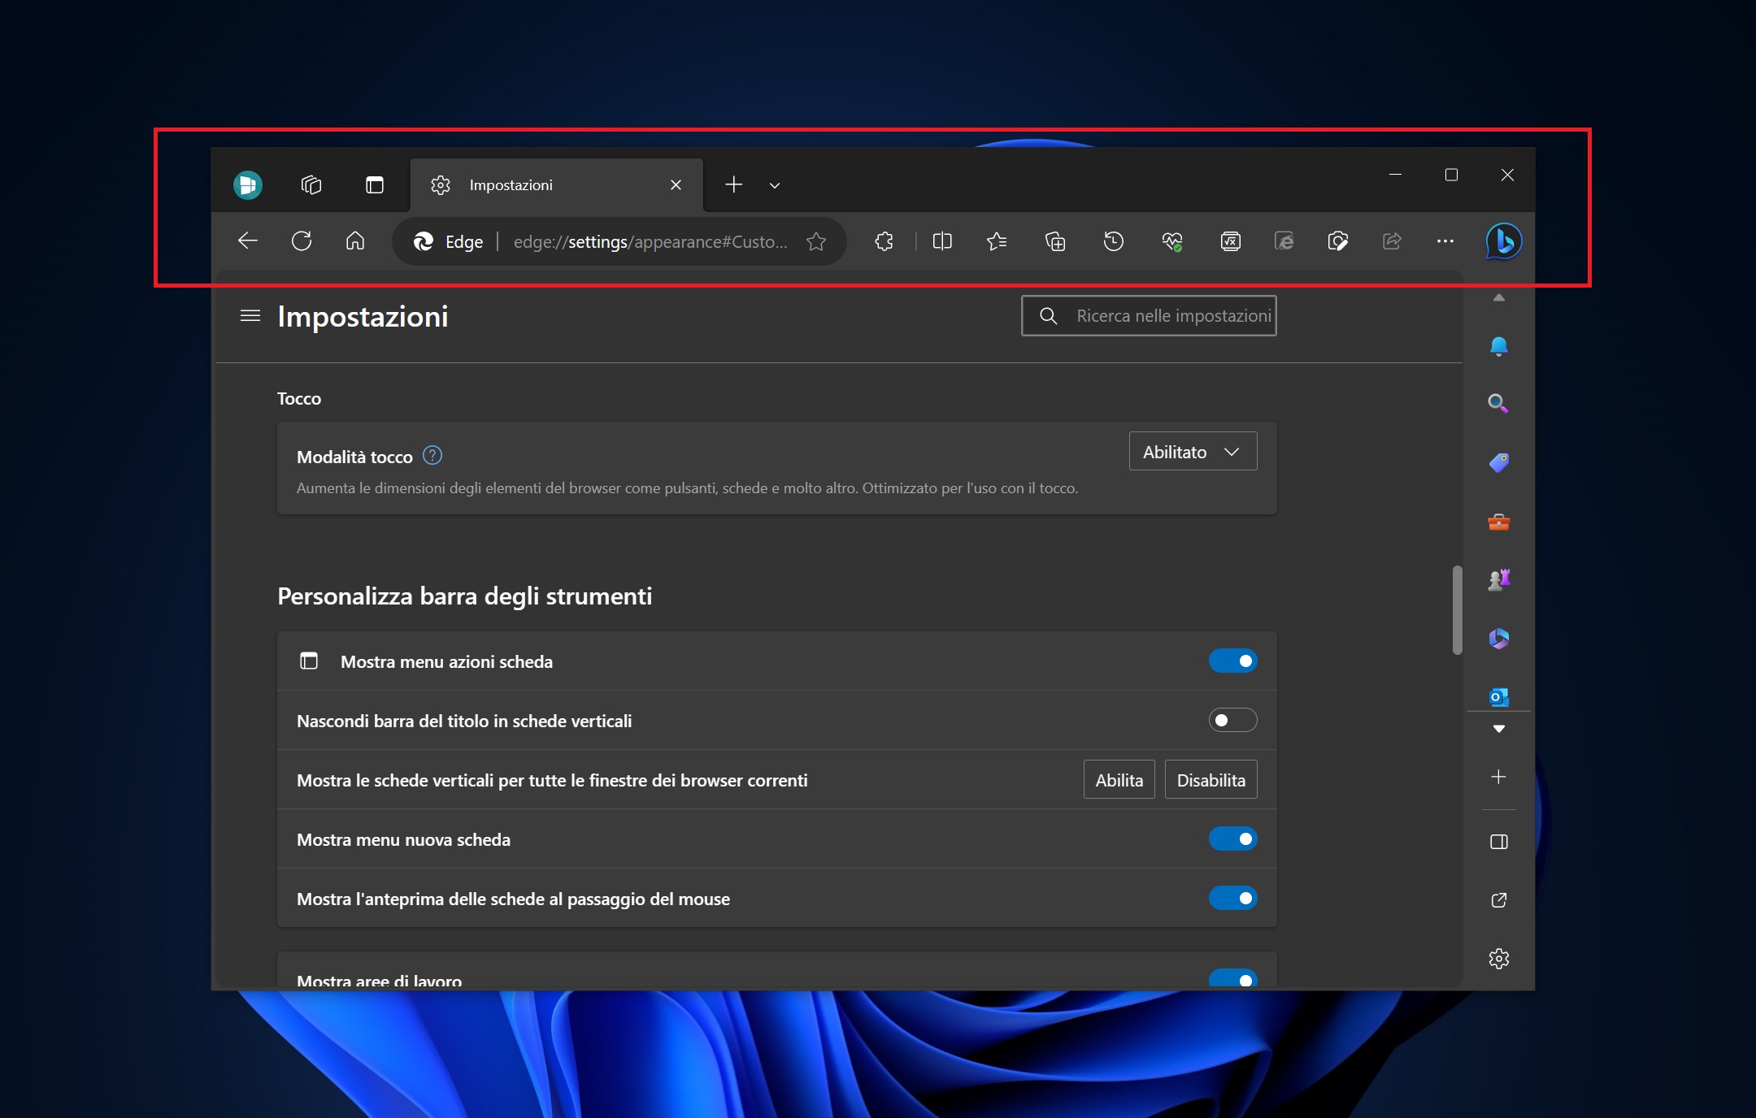Open the sidebar Microsoft 365 icon

(1498, 639)
